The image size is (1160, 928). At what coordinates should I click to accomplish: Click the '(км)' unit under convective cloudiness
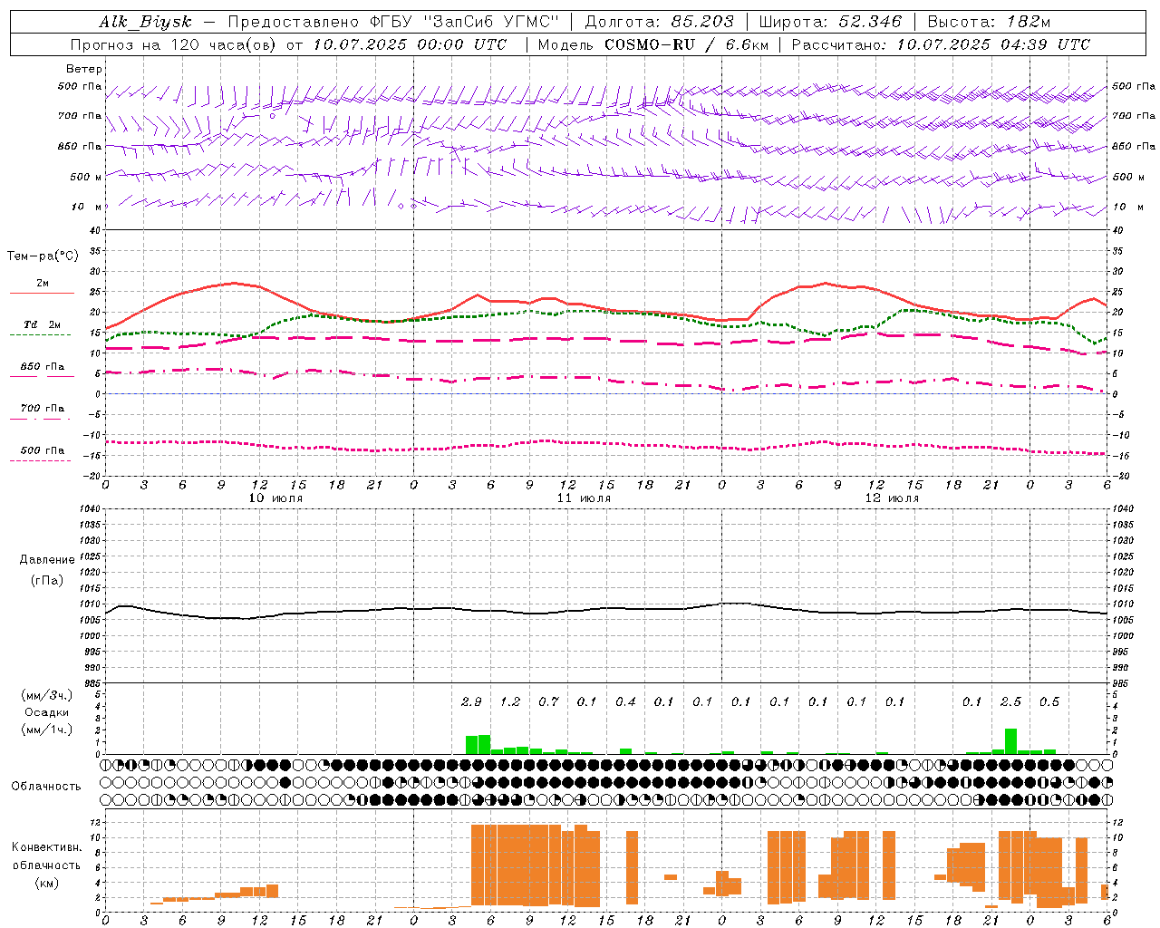coord(47,883)
